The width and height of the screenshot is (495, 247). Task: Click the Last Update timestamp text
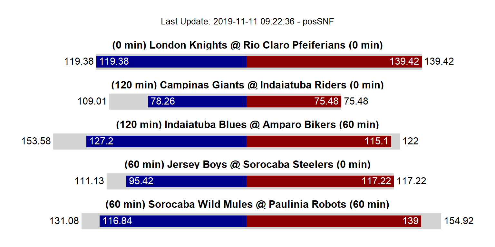tap(247, 22)
